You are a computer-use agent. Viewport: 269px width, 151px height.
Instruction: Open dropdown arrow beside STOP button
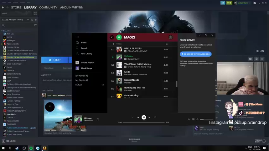click(70, 60)
